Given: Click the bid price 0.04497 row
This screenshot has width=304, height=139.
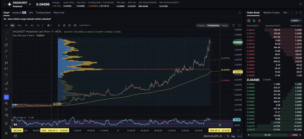Looking at the screenshot, I should (274, 84).
